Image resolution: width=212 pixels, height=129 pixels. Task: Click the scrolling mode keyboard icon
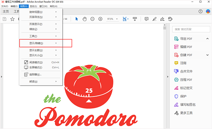point(135,19)
